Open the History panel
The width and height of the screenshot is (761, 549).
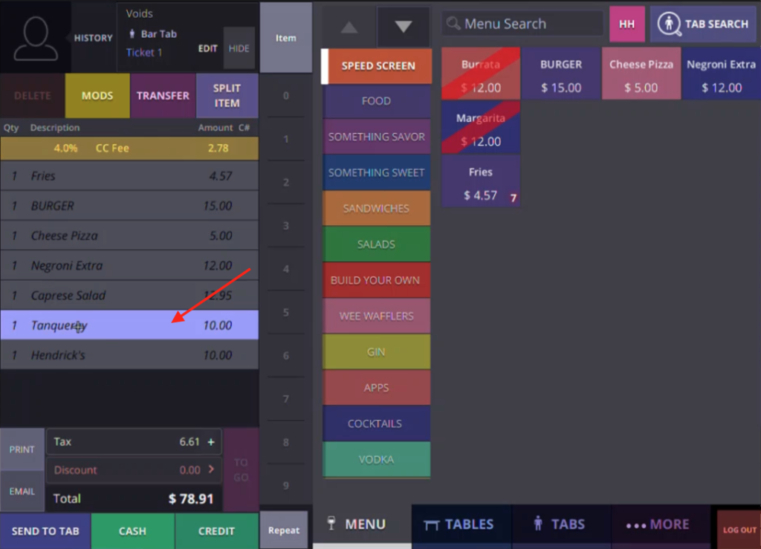click(x=93, y=38)
